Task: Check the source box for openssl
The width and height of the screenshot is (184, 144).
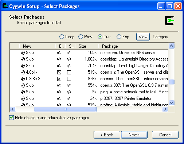Action: click(x=69, y=79)
